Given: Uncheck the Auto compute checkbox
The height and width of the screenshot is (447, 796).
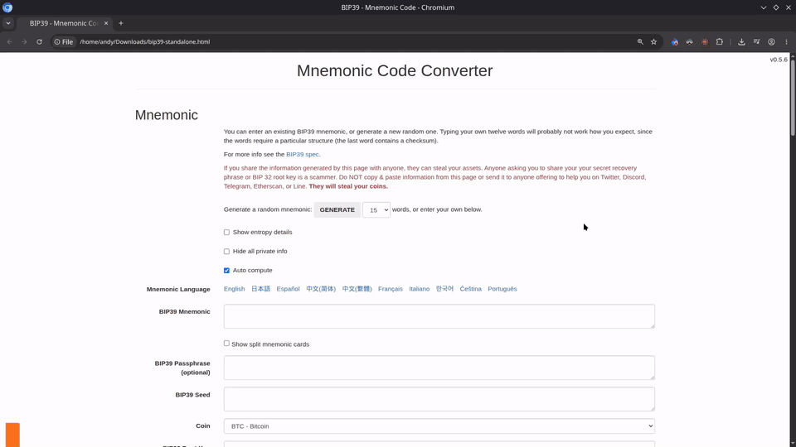Looking at the screenshot, I should coord(226,271).
